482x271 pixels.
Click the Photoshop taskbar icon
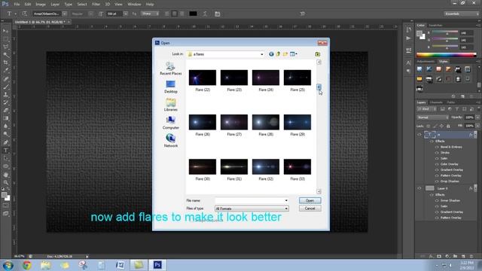[x=157, y=265]
